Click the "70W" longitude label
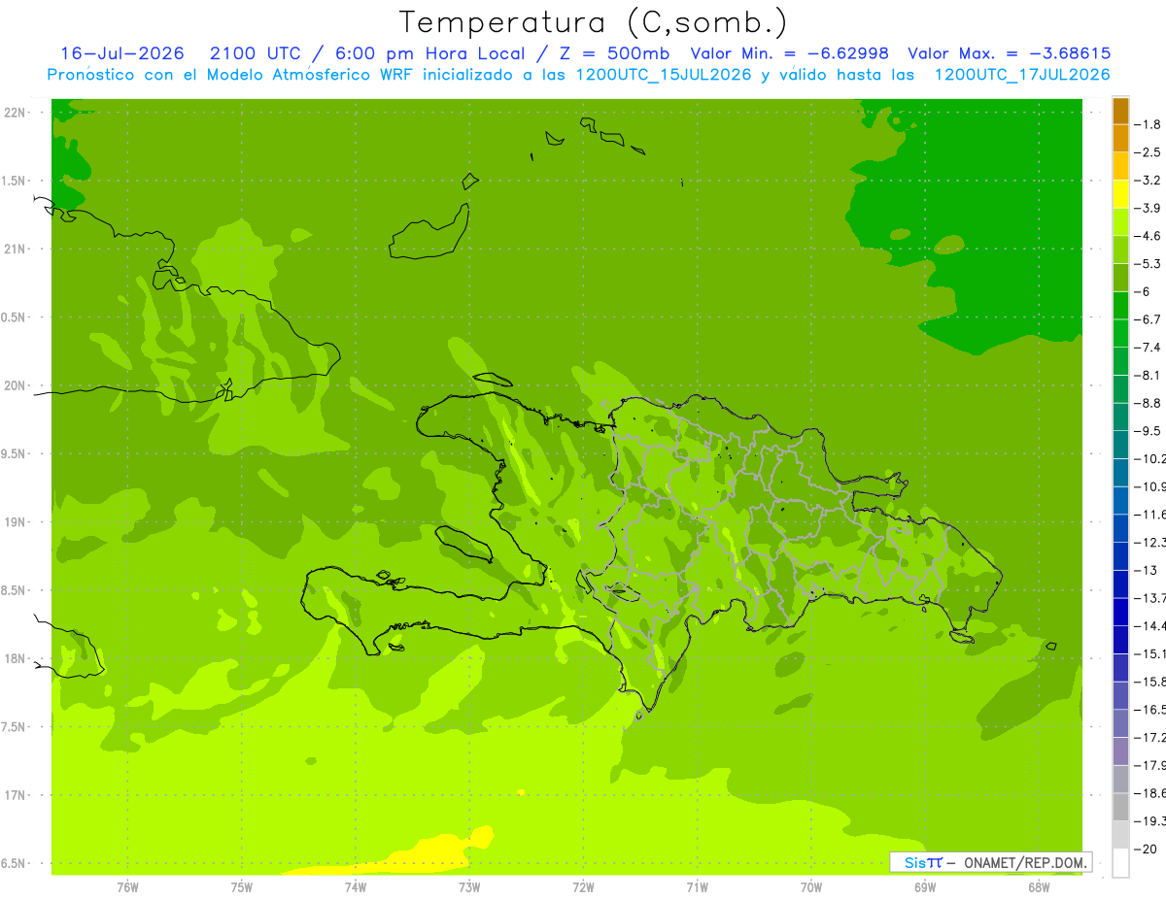 [x=811, y=887]
